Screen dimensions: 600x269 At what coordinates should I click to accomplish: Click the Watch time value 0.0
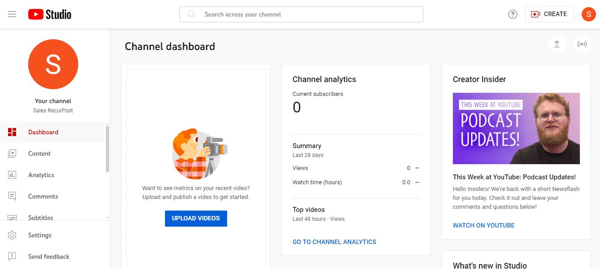click(406, 182)
